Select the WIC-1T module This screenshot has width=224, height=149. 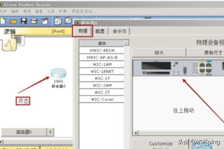[x=102, y=79]
